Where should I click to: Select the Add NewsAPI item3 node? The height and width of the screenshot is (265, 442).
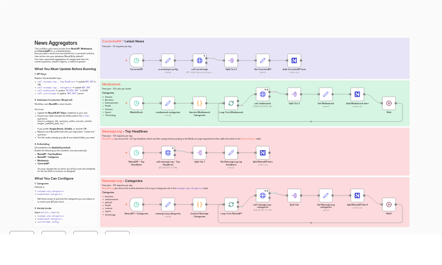[x=357, y=196]
